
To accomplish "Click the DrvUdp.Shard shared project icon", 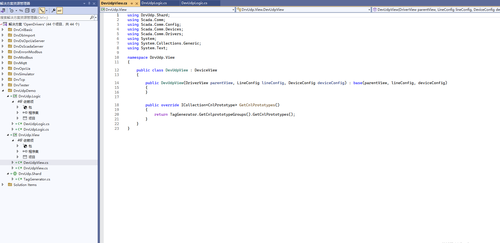I will 15,174.
